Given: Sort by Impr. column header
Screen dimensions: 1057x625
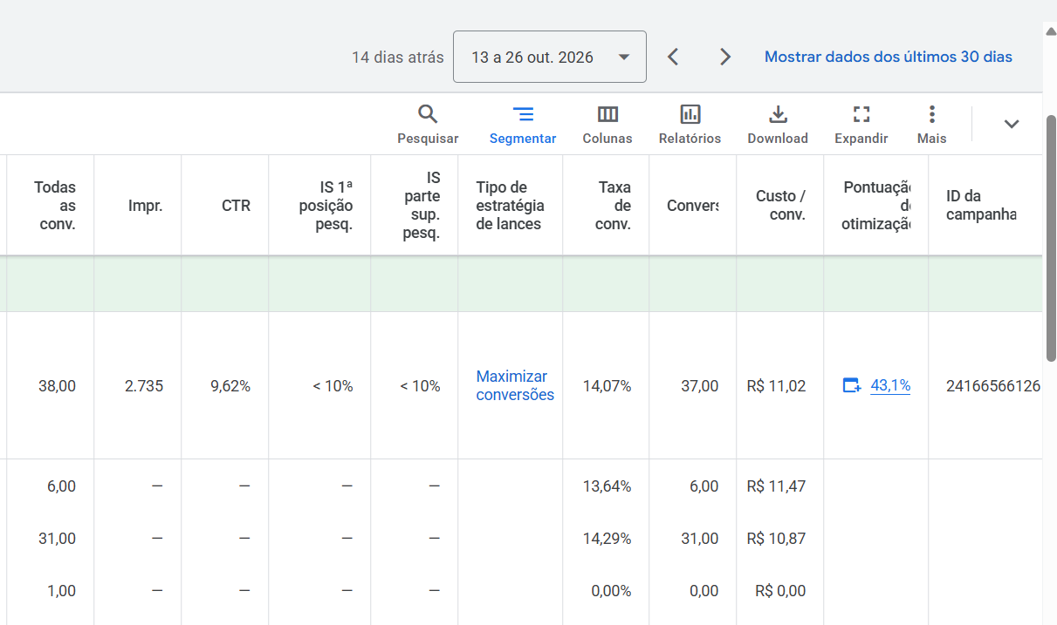Looking at the screenshot, I should (145, 206).
